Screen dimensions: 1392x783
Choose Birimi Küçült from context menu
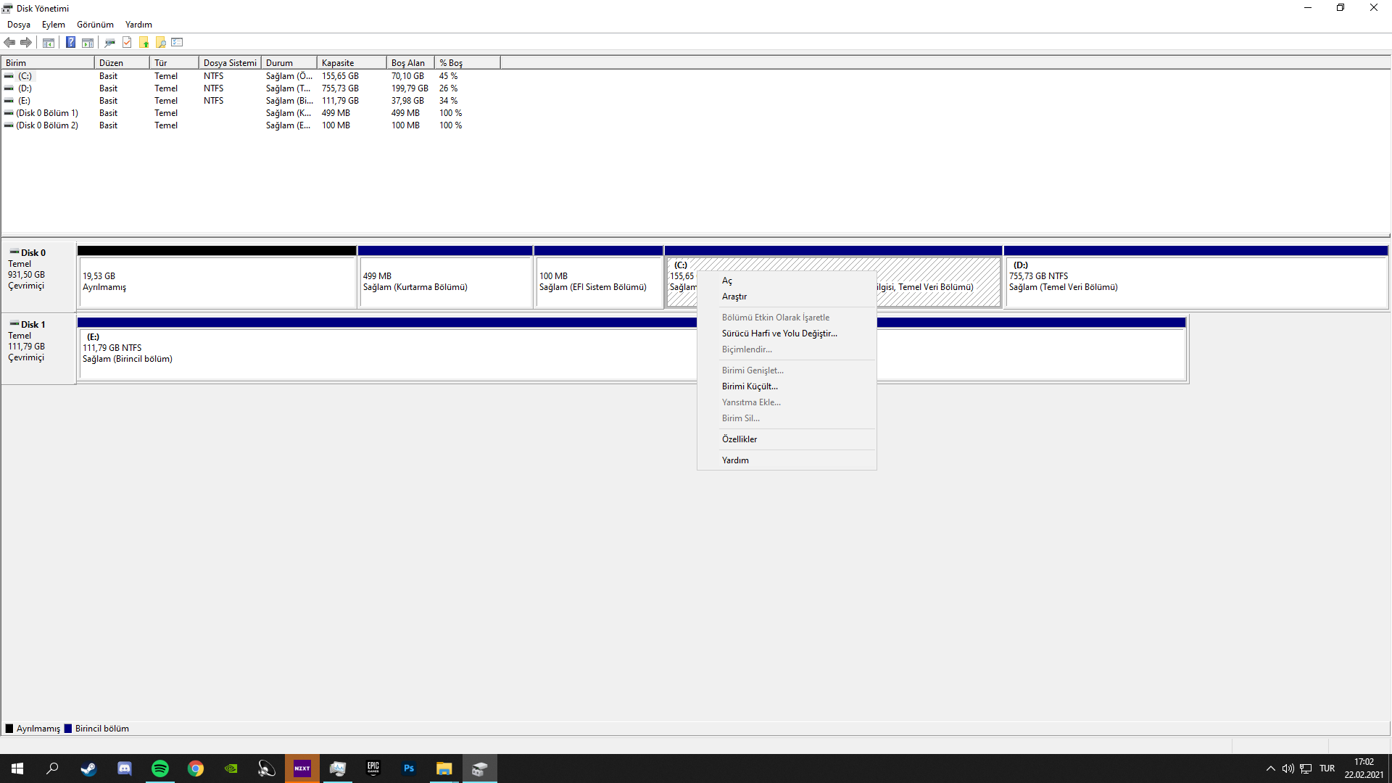pyautogui.click(x=750, y=386)
